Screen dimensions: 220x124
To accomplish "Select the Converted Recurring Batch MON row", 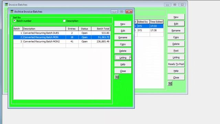I will coord(62,37).
